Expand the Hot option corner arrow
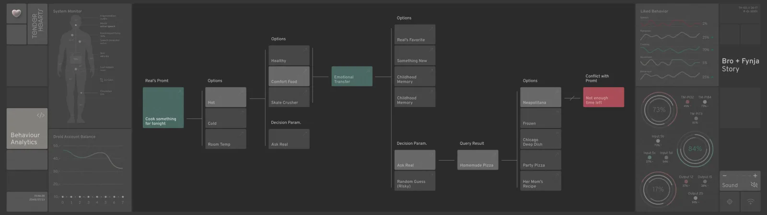The image size is (767, 215). coord(243,91)
